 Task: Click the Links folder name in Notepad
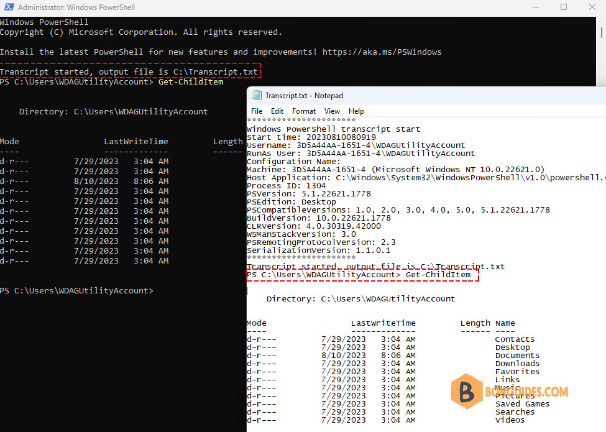(507, 380)
